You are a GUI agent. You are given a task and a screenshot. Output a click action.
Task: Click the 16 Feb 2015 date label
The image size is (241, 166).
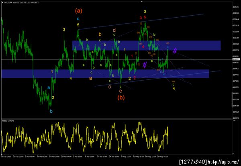click(x=5, y=157)
